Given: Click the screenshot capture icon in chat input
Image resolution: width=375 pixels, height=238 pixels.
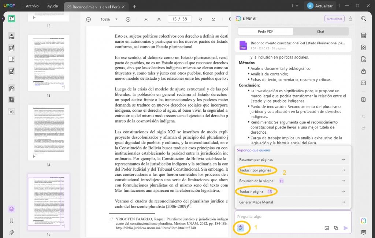Looking at the screenshot, I should (x=336, y=228).
